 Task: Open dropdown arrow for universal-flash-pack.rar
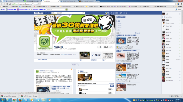coord(19,96)
